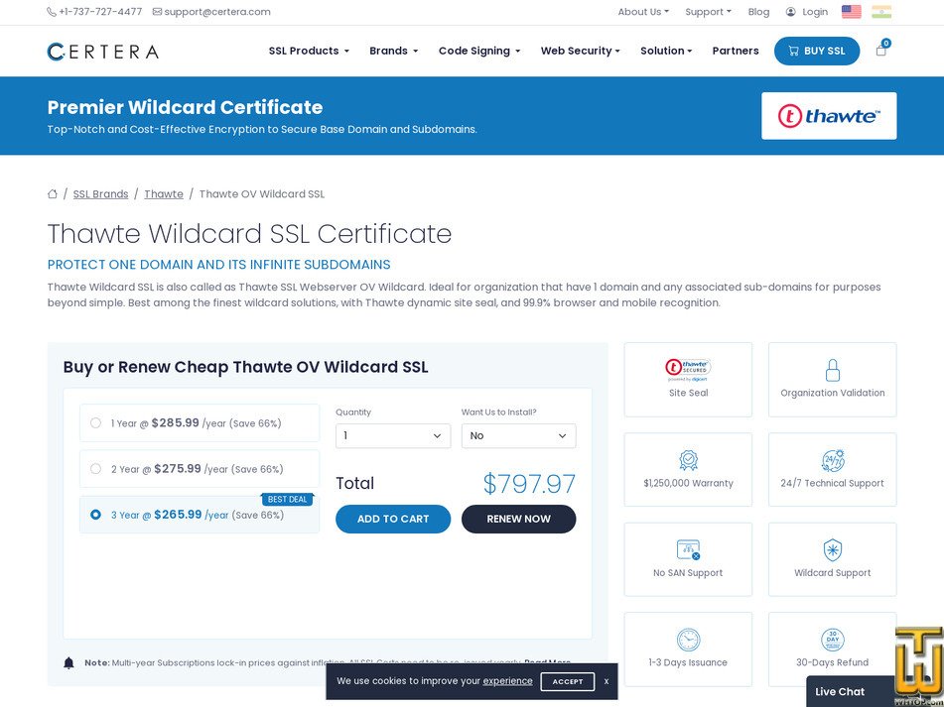Screen dimensions: 944x707
Task: Open the home page via breadcrumb house icon
Action: (52, 193)
